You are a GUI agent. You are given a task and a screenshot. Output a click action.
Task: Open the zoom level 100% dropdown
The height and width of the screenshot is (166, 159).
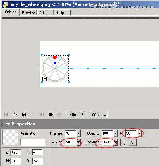105,115
